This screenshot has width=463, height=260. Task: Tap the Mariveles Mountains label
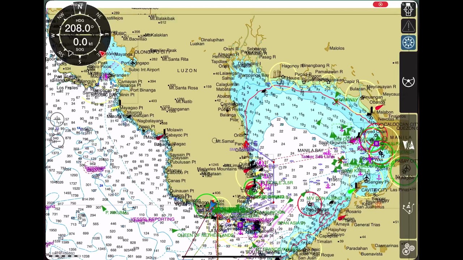[217, 169]
